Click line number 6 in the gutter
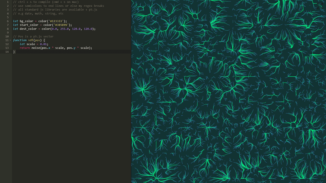 point(7,21)
